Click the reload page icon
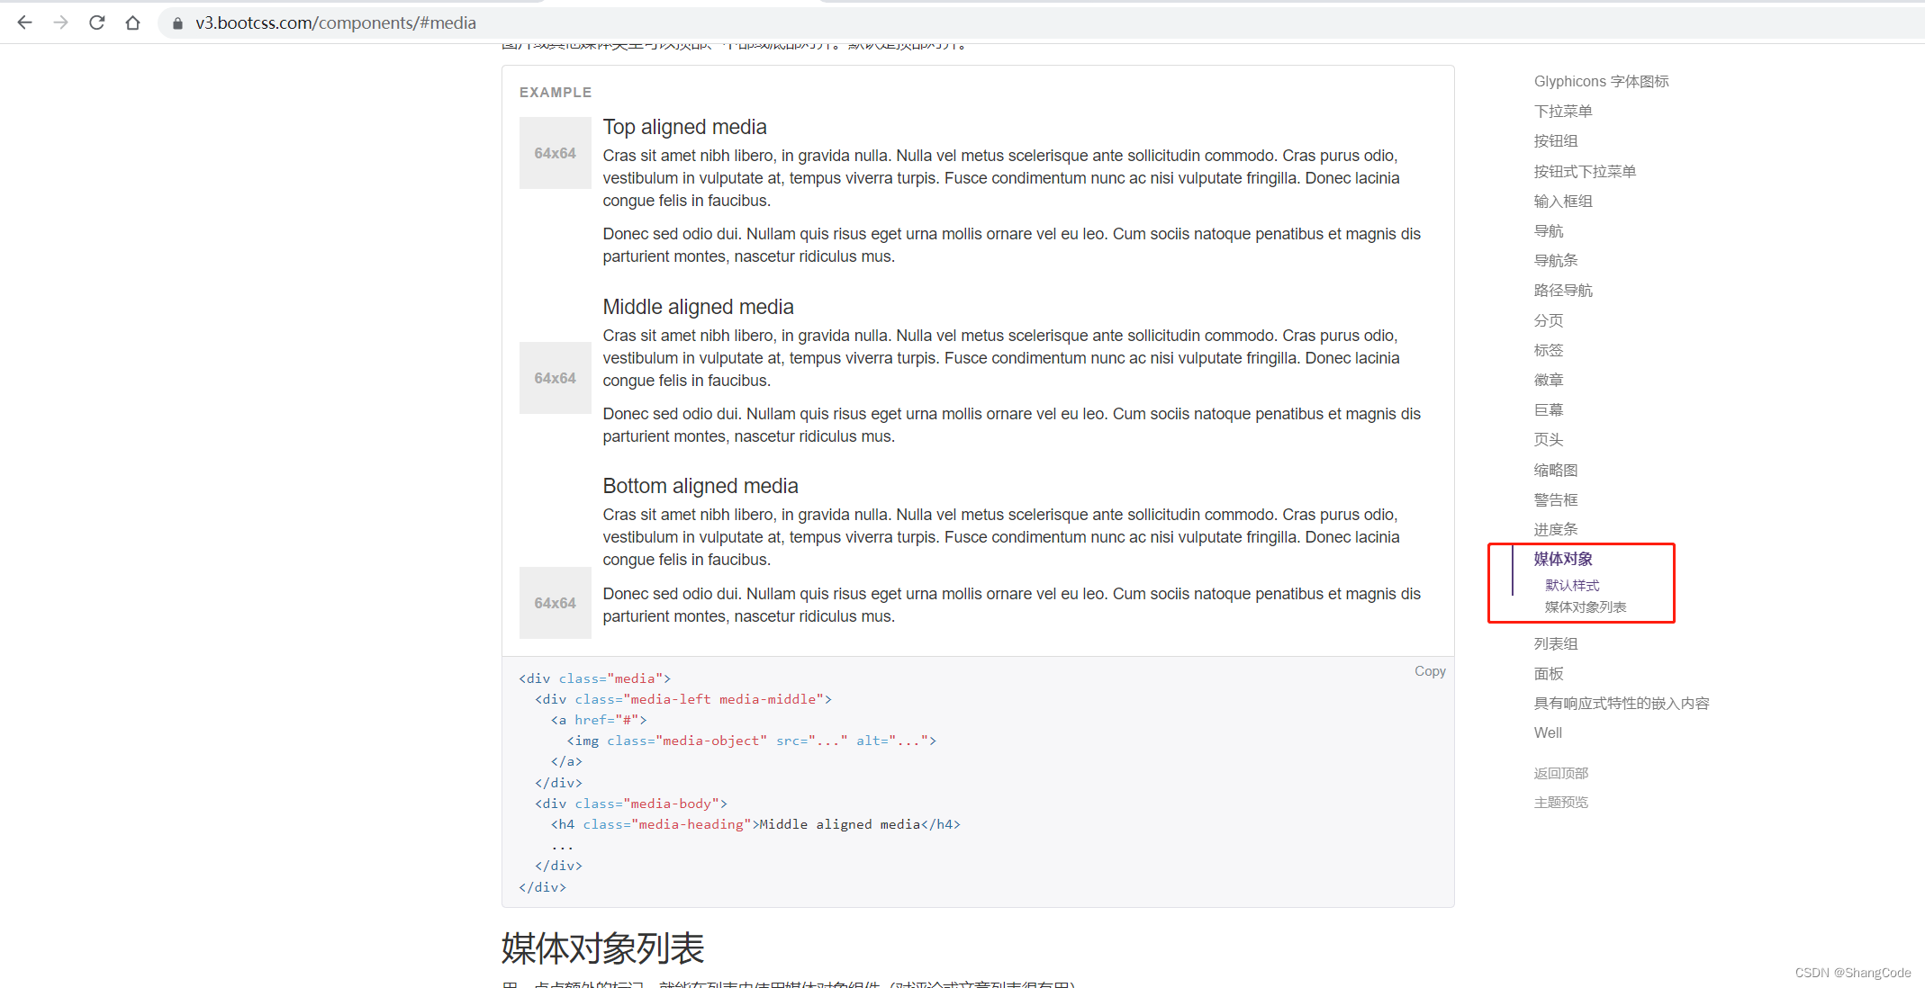This screenshot has height=988, width=1925. [x=97, y=22]
